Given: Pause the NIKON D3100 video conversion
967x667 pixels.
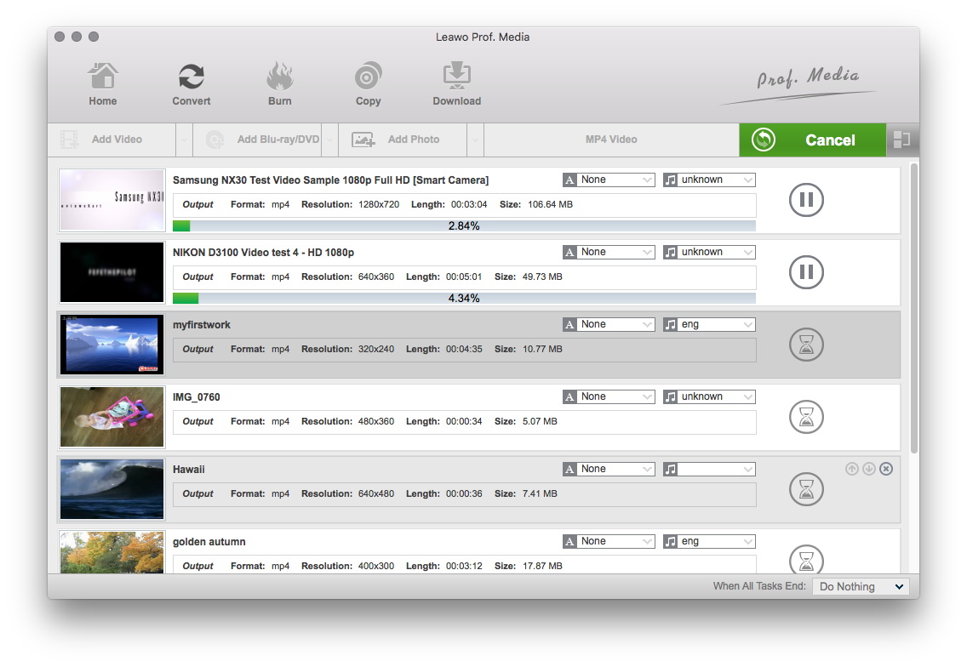Looking at the screenshot, I should click(805, 273).
